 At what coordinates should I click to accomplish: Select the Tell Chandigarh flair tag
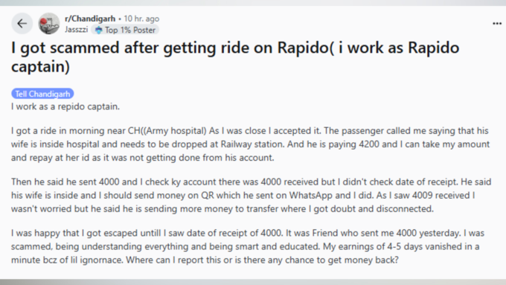(x=42, y=94)
